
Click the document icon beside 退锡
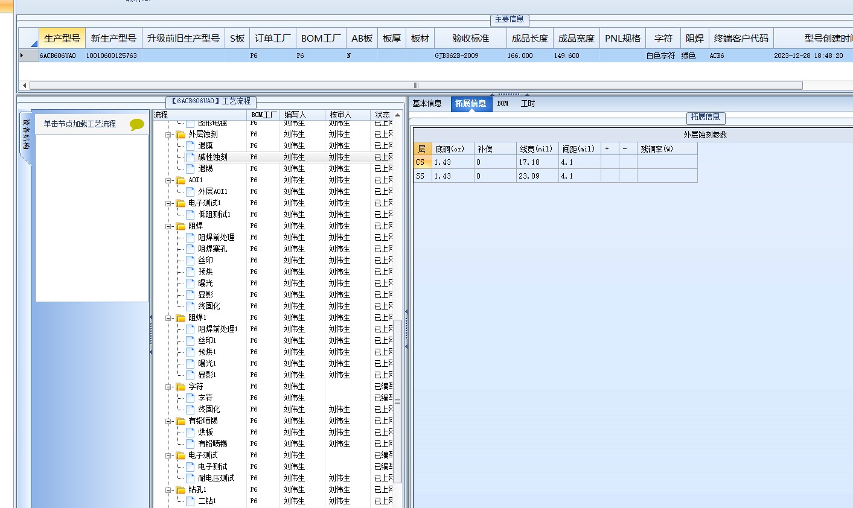tap(190, 168)
